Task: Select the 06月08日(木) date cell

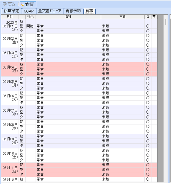Action: click(x=10, y=127)
